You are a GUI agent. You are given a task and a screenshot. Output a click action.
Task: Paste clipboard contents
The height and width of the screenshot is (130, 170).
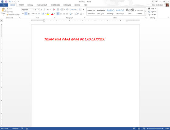(x=3, y=11)
